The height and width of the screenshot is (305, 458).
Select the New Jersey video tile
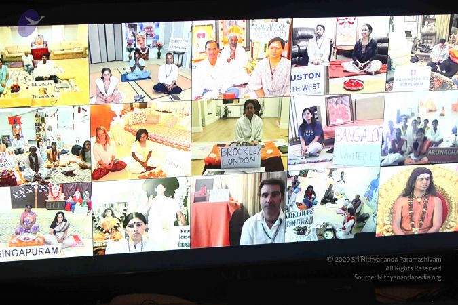pyautogui.click(x=141, y=216)
